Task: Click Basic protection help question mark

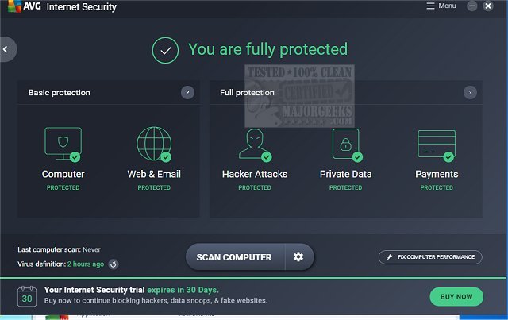Action: 187,93
